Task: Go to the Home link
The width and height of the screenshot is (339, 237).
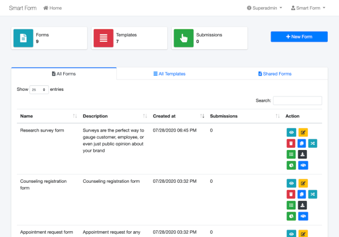Action: 53,8
